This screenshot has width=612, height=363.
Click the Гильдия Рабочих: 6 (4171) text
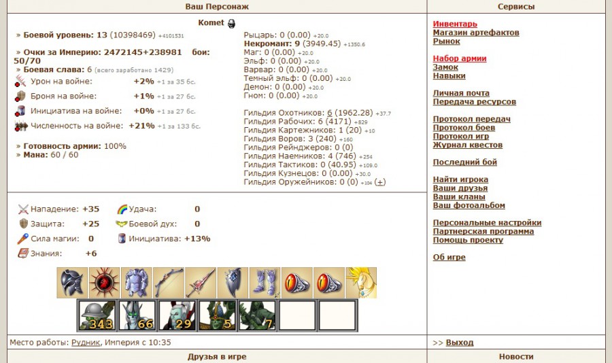pyautogui.click(x=297, y=122)
